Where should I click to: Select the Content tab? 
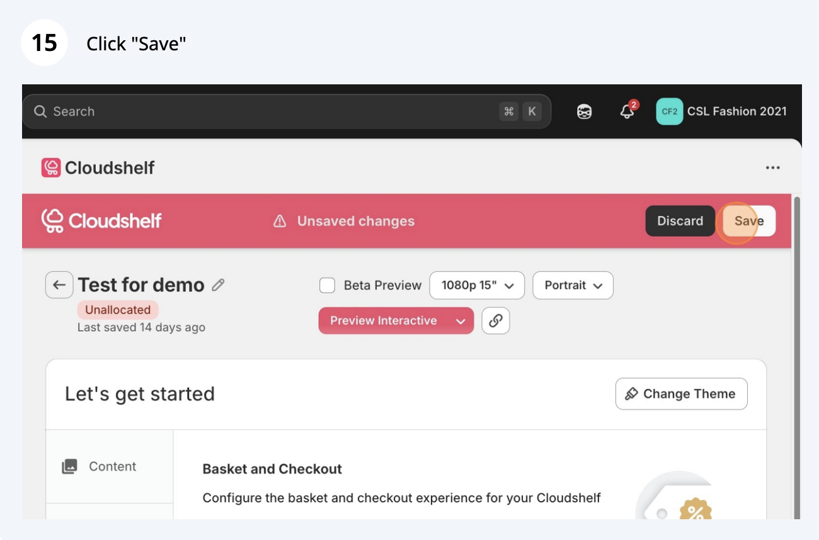[110, 466]
